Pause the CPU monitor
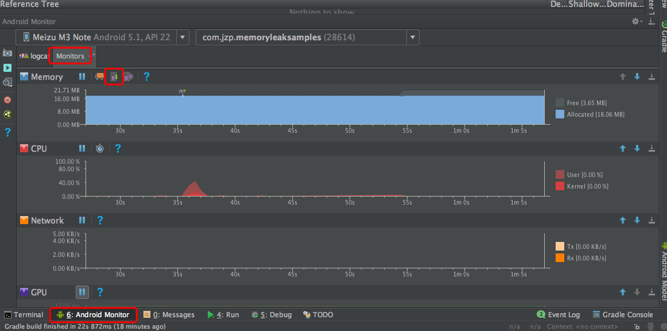Screen dimensions: 667x331 pos(82,148)
